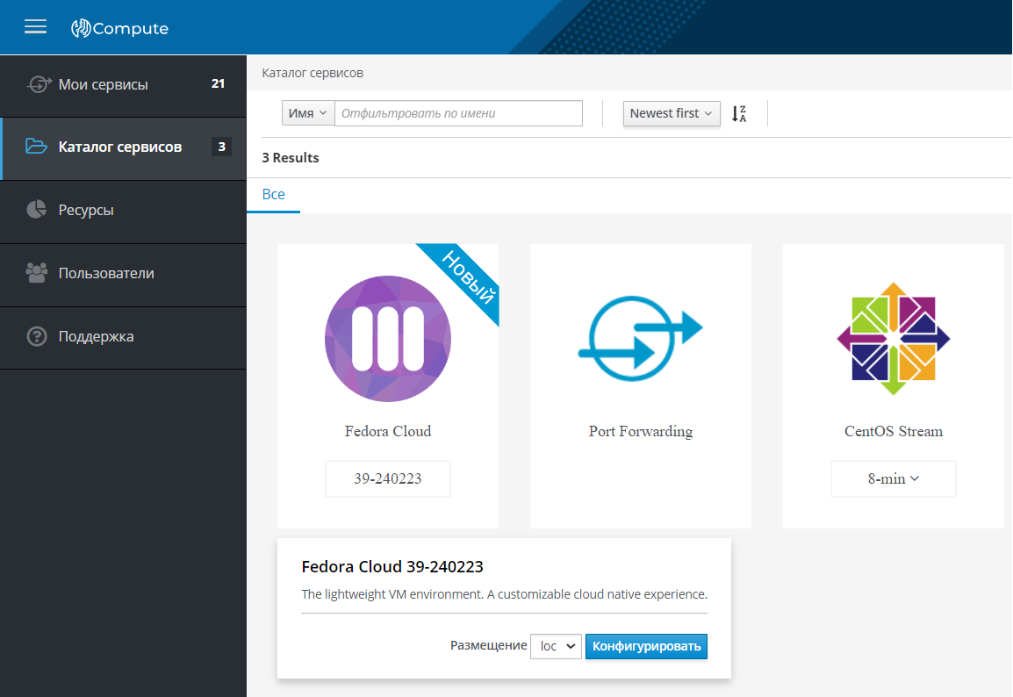This screenshot has width=1013, height=697.
Task: Expand the Newest first sort dropdown
Action: click(671, 113)
